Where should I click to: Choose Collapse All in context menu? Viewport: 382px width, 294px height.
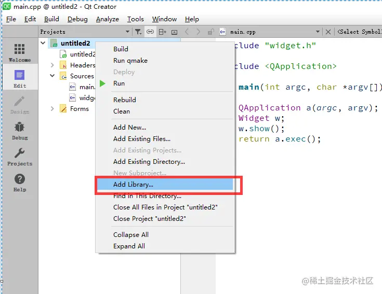pos(165,235)
